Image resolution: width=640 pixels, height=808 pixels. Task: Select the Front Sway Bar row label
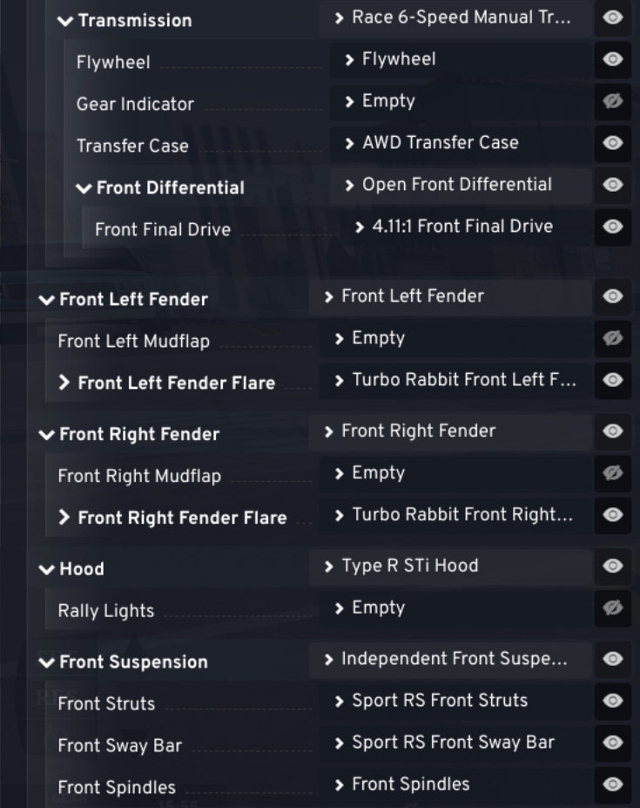tap(119, 745)
